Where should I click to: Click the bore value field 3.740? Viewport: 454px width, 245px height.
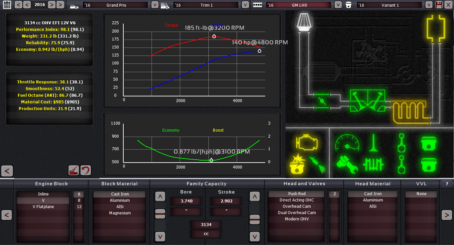[x=186, y=201]
